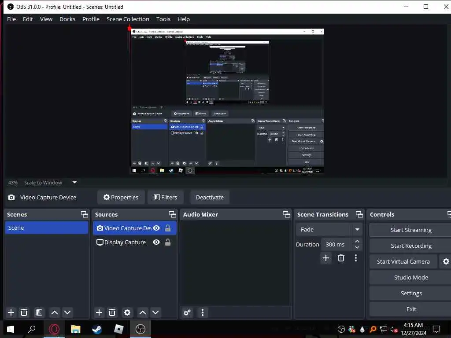Lock the Display Capture source
Viewport: 451px width, 338px height.
(168, 242)
